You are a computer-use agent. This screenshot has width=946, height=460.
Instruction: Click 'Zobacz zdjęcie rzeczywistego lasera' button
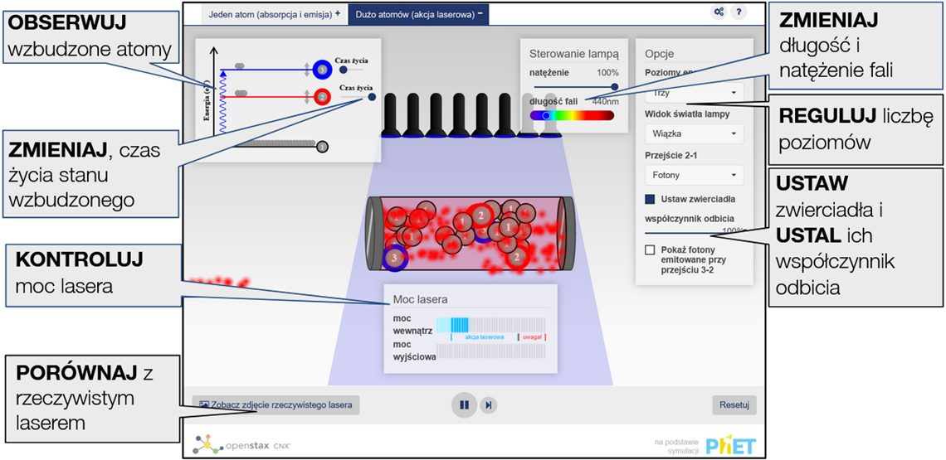tap(275, 405)
